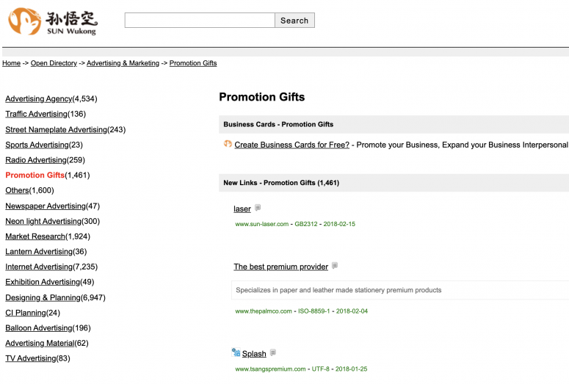Visit the laser listing link
Screen dimensions: 569x384
click(x=242, y=209)
